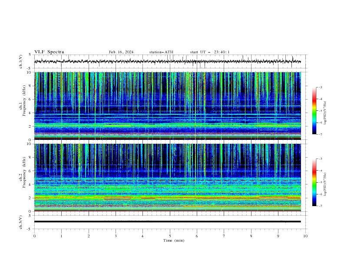The width and height of the screenshot is (344, 265).
Task: Click the "start UT = 23:40: 1" text
Action: (210, 52)
